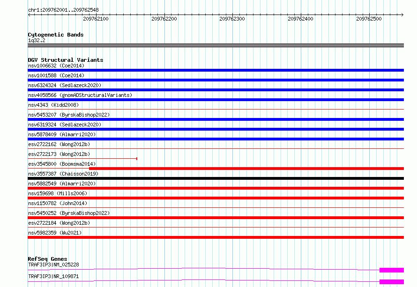Open the nsv4343 (Kidd2008) variant label

tap(53, 105)
